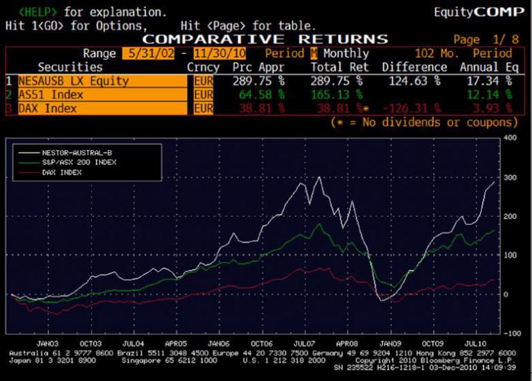This screenshot has height=381, width=532.
Task: Click the Monthly period label
Action: pyautogui.click(x=346, y=53)
